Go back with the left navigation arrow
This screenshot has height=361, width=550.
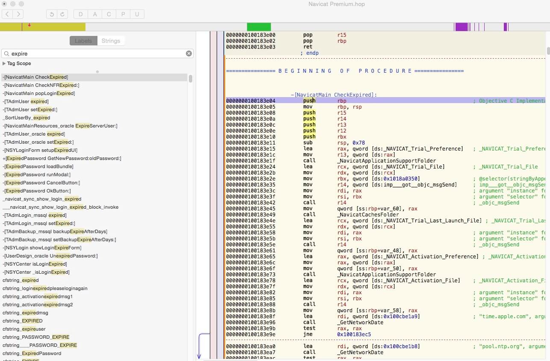point(8,14)
